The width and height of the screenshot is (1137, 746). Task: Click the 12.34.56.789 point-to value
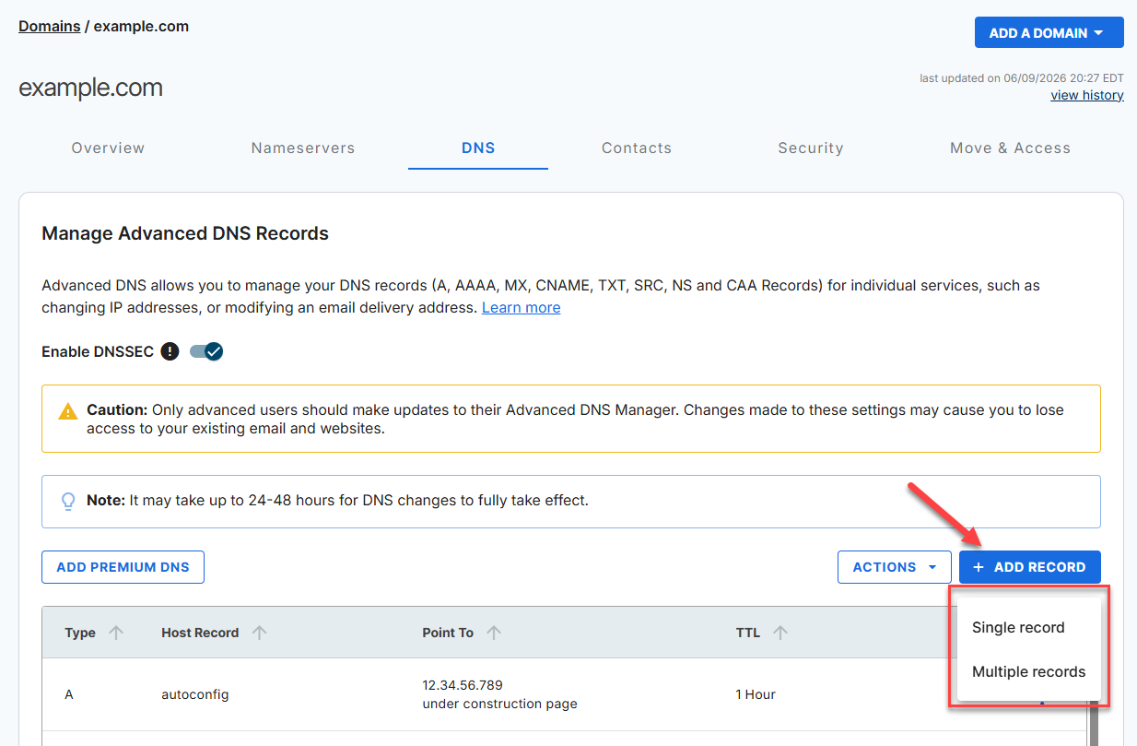click(463, 685)
